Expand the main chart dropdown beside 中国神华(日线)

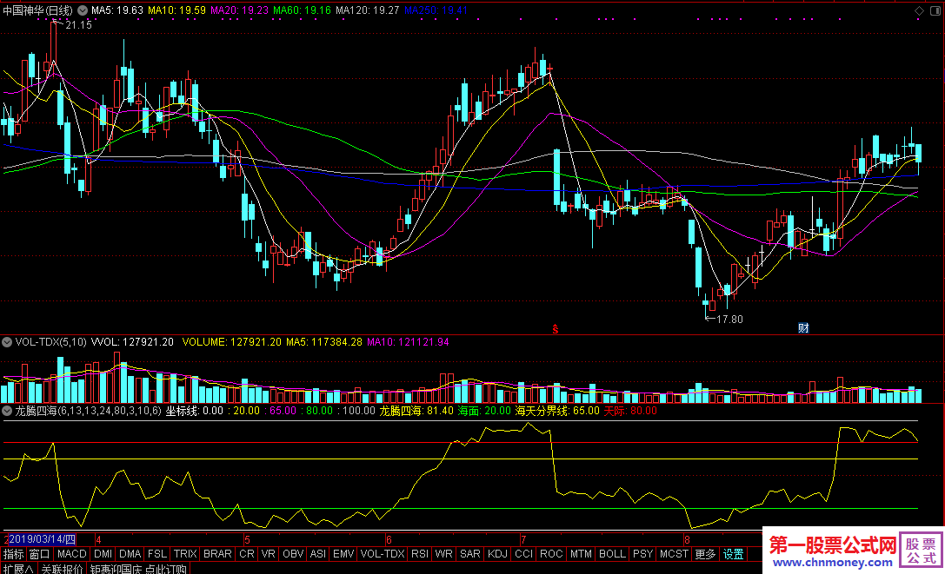82,10
